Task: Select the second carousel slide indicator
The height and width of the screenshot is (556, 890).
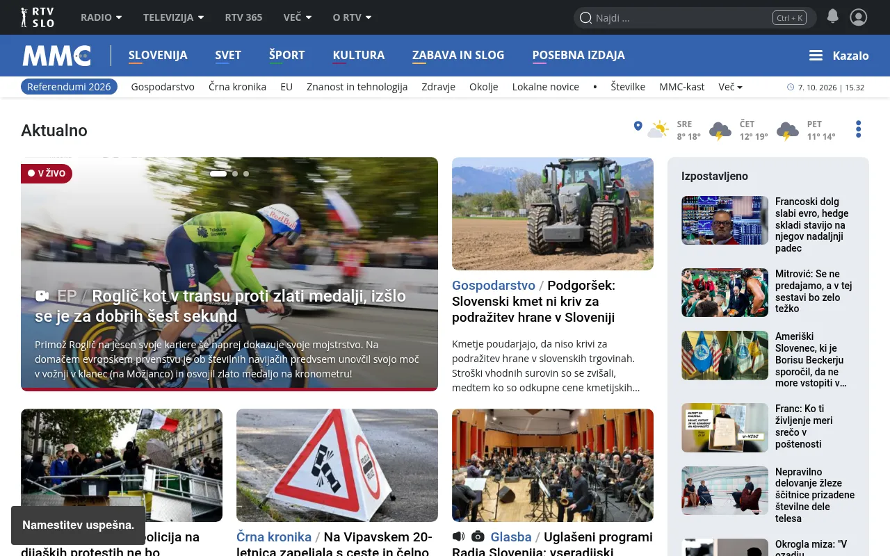Action: [x=235, y=174]
